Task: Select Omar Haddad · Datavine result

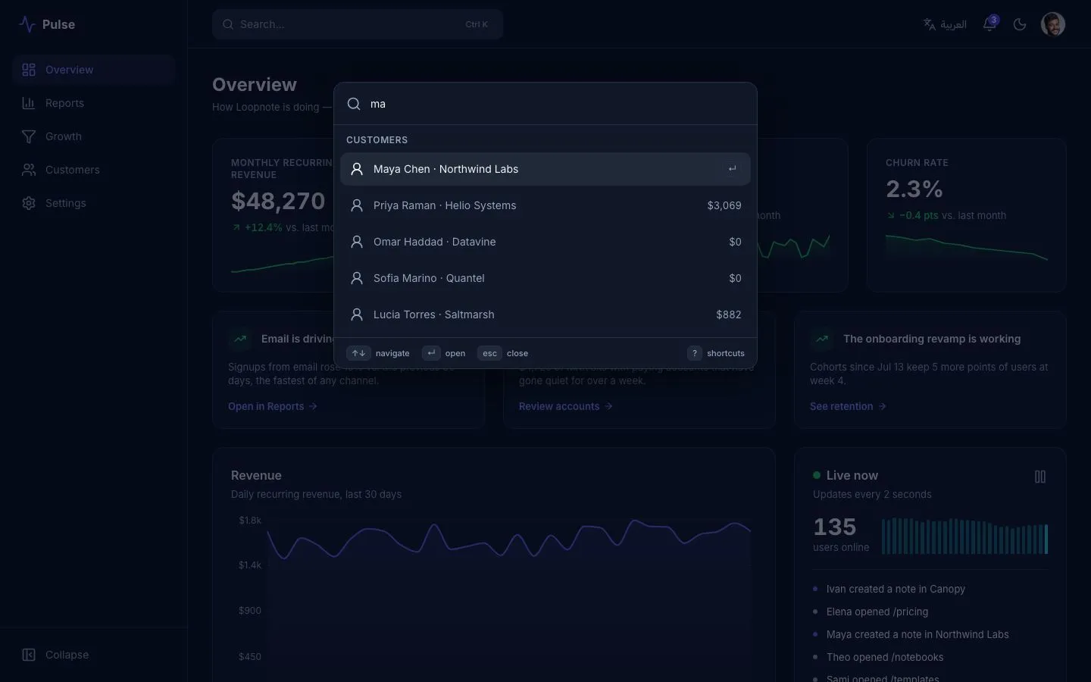Action: (545, 242)
